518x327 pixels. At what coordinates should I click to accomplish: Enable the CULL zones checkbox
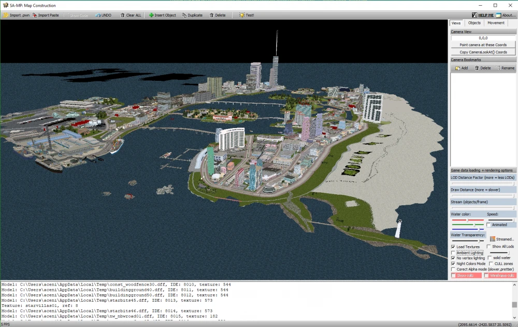491,264
